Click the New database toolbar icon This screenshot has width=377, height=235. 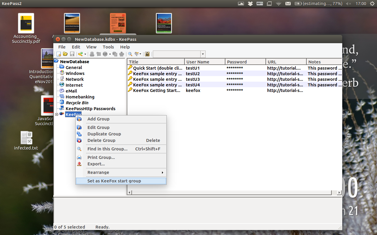coord(59,54)
